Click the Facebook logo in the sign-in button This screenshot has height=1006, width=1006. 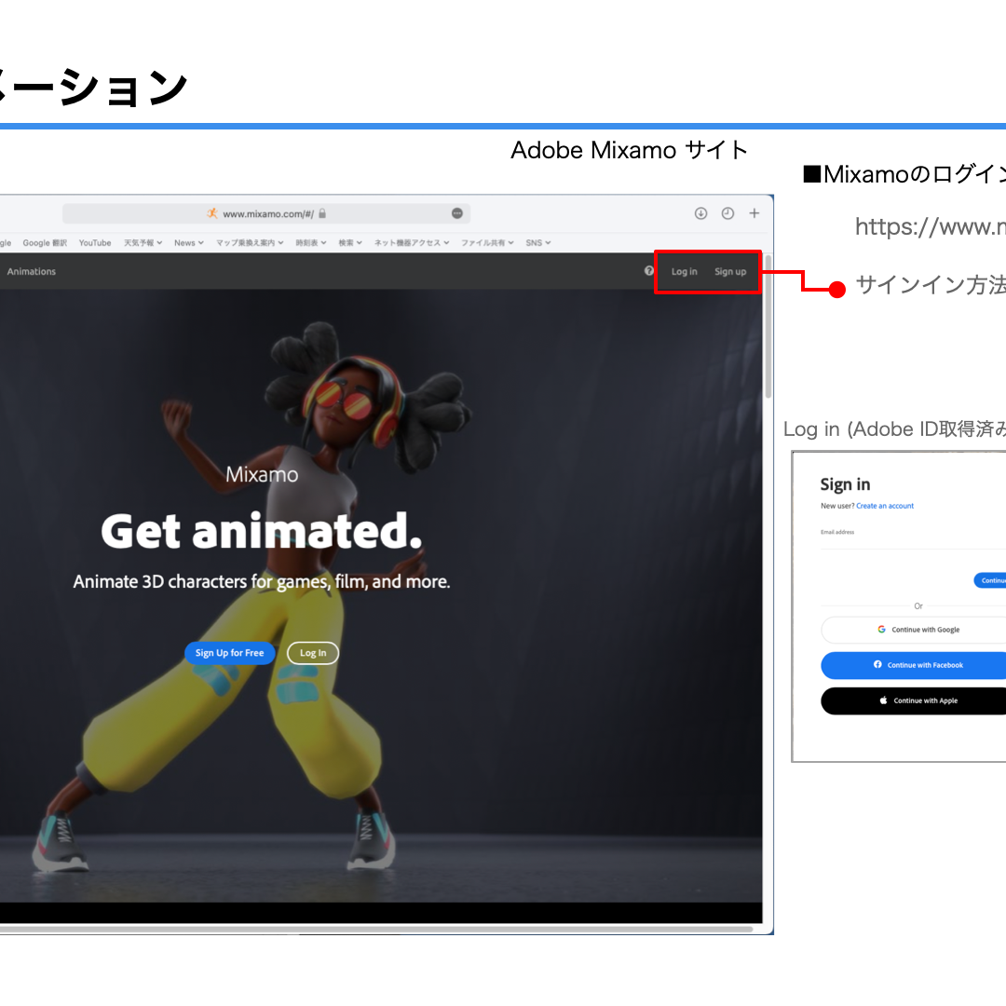[x=877, y=665]
